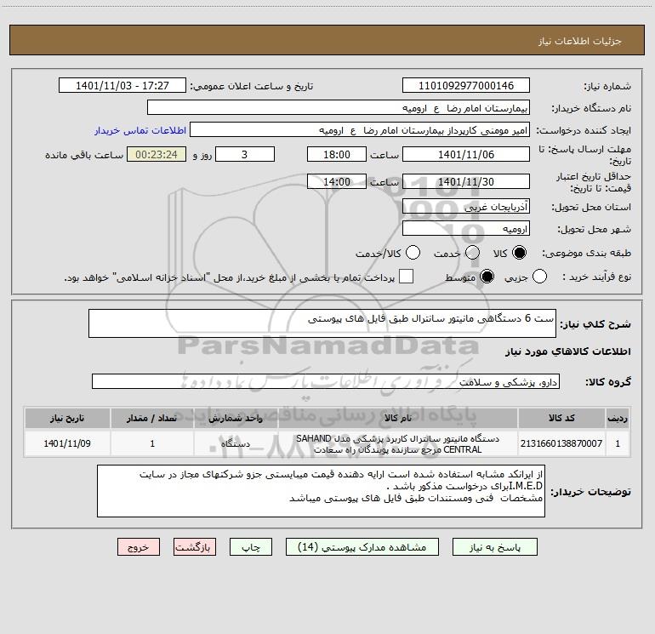Click the buyer organization name field
Screen dimensions: 655x634
point(339,108)
